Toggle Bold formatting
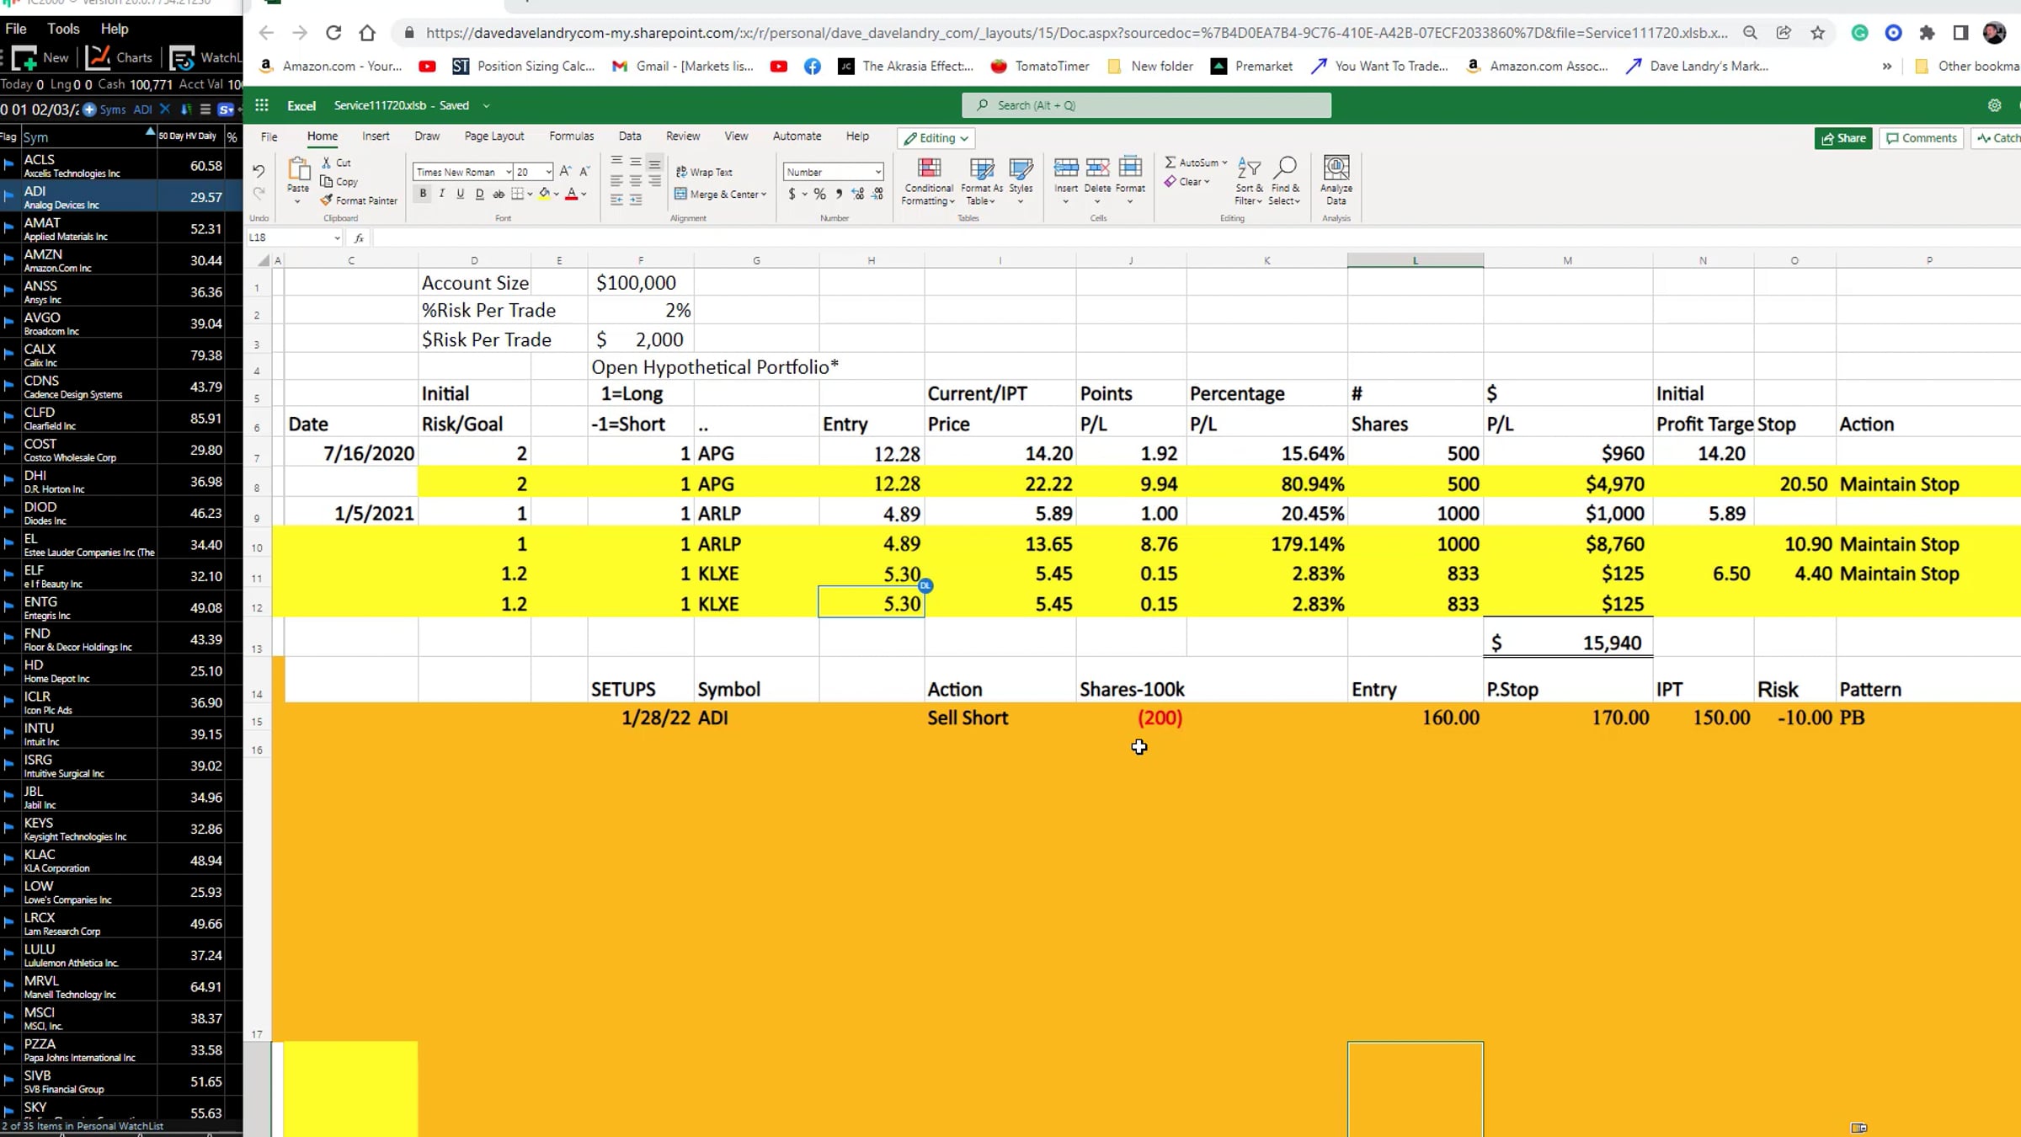Screen dimensions: 2021x1137 423,194
